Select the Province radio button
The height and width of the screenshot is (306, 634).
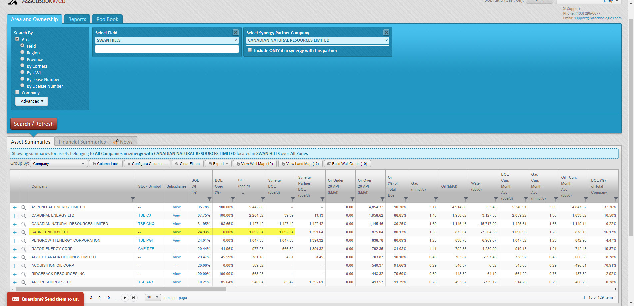click(22, 59)
